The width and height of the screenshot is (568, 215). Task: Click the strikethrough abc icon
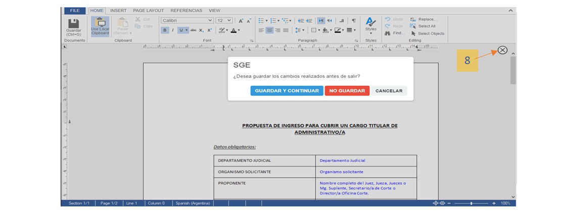coord(193,30)
